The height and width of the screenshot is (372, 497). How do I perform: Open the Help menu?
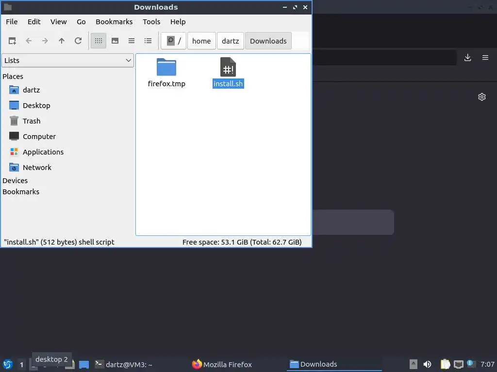pos(178,22)
